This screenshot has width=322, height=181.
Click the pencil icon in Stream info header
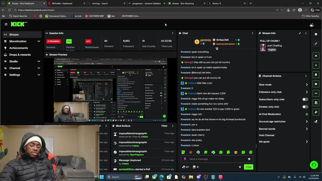(x=300, y=33)
